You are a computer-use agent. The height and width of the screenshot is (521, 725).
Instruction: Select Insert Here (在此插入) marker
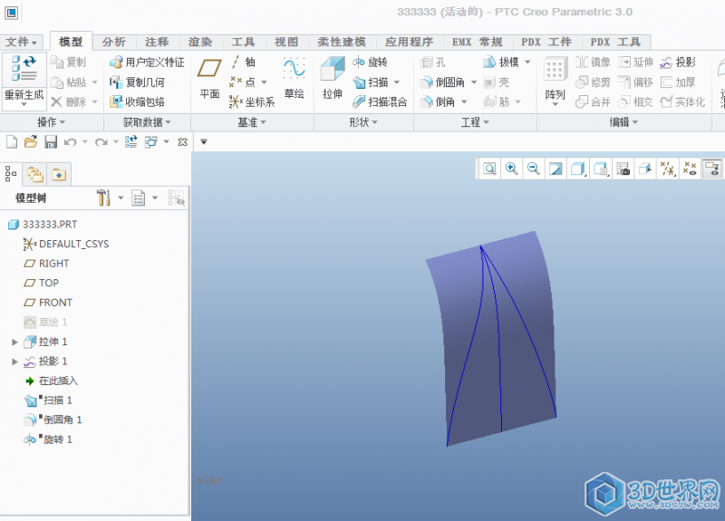click(x=51, y=381)
